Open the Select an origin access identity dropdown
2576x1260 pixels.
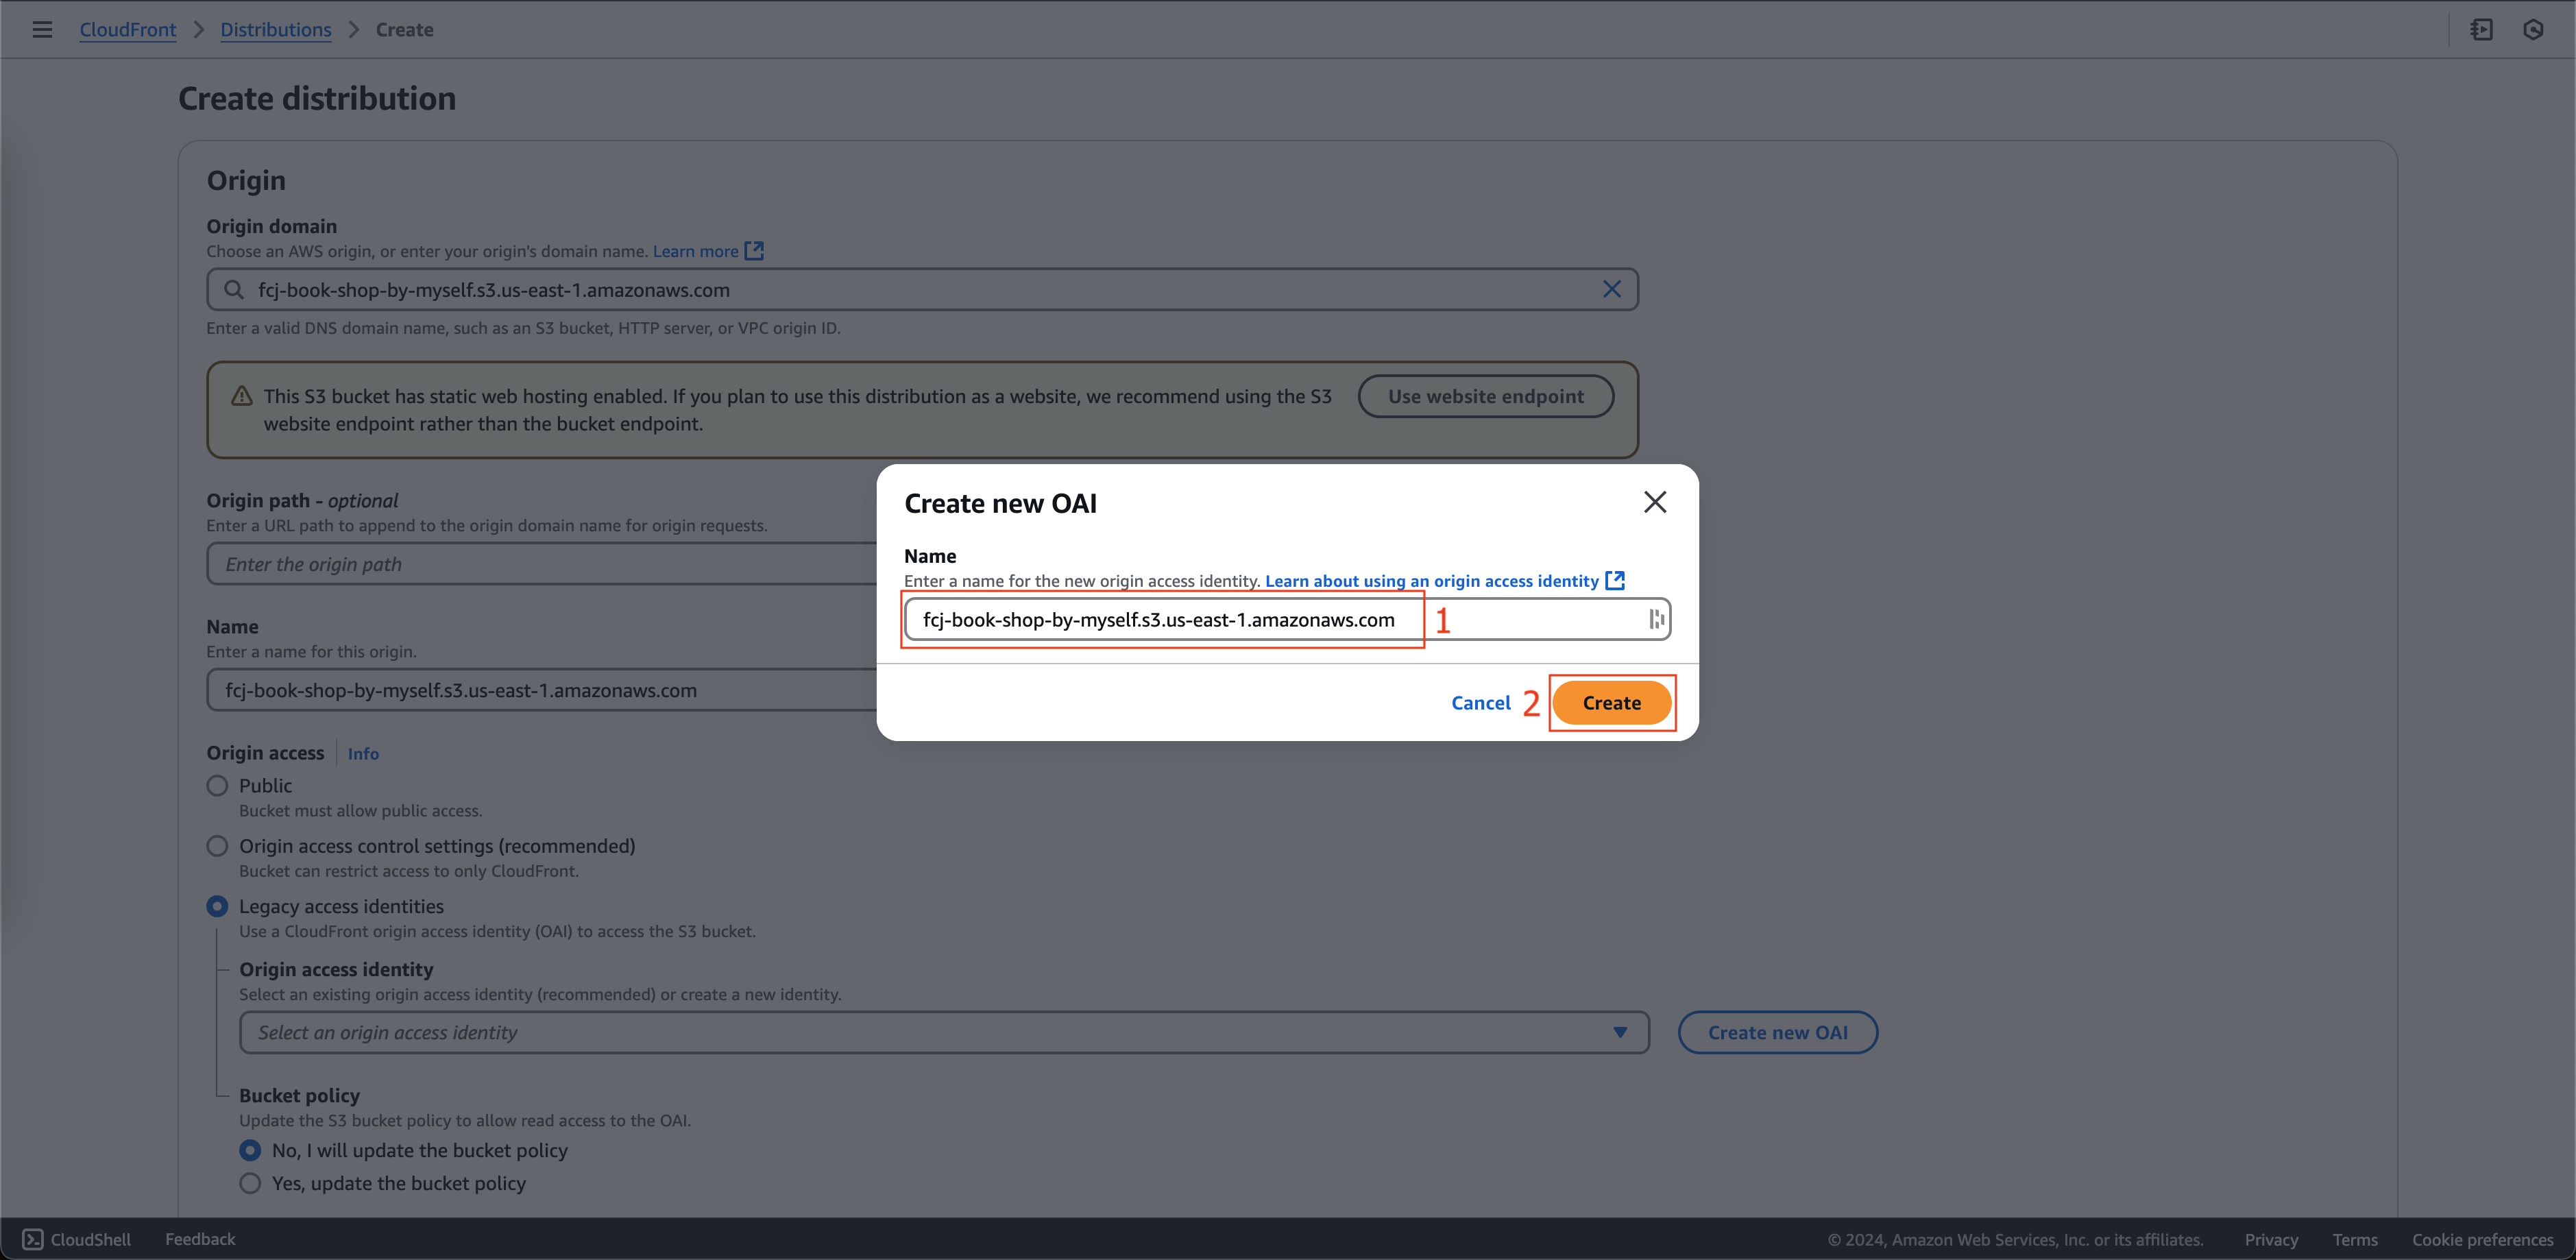point(944,1032)
